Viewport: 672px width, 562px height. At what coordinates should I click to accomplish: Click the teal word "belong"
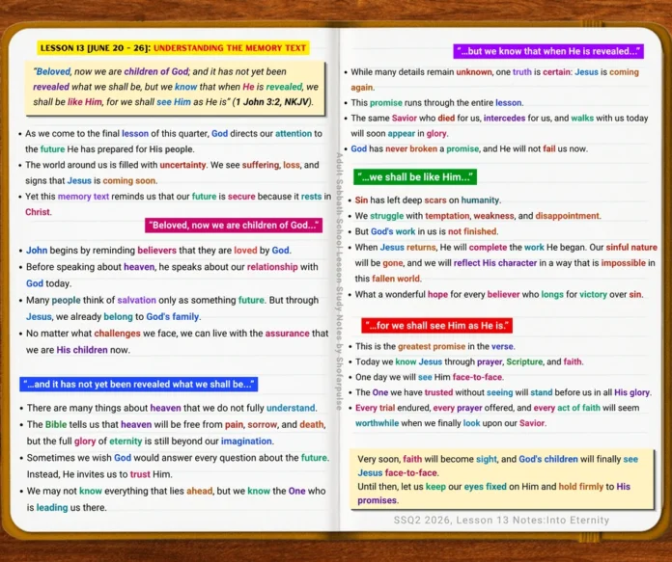(119, 317)
